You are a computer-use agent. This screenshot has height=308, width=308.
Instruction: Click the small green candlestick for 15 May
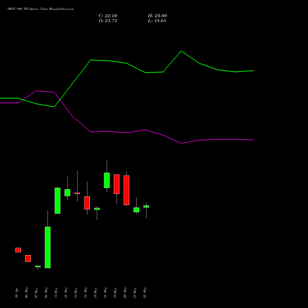(x=97, y=209)
